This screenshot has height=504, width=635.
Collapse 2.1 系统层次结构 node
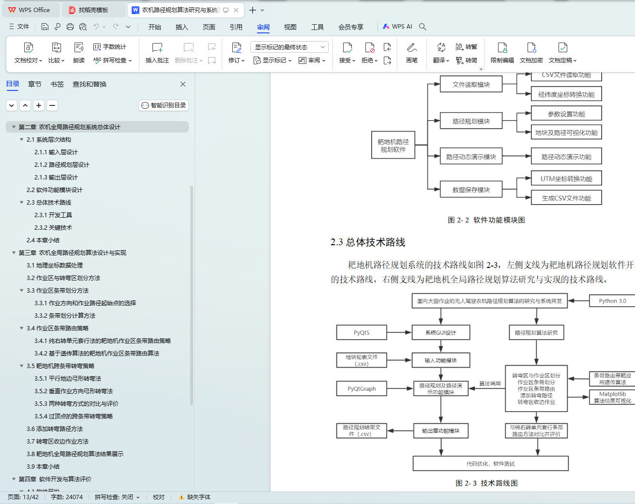coord(21,139)
